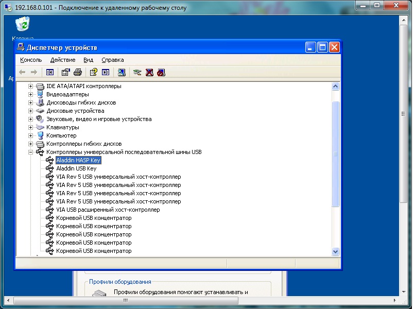Open the Справка menu
The image size is (414, 309).
tap(113, 60)
